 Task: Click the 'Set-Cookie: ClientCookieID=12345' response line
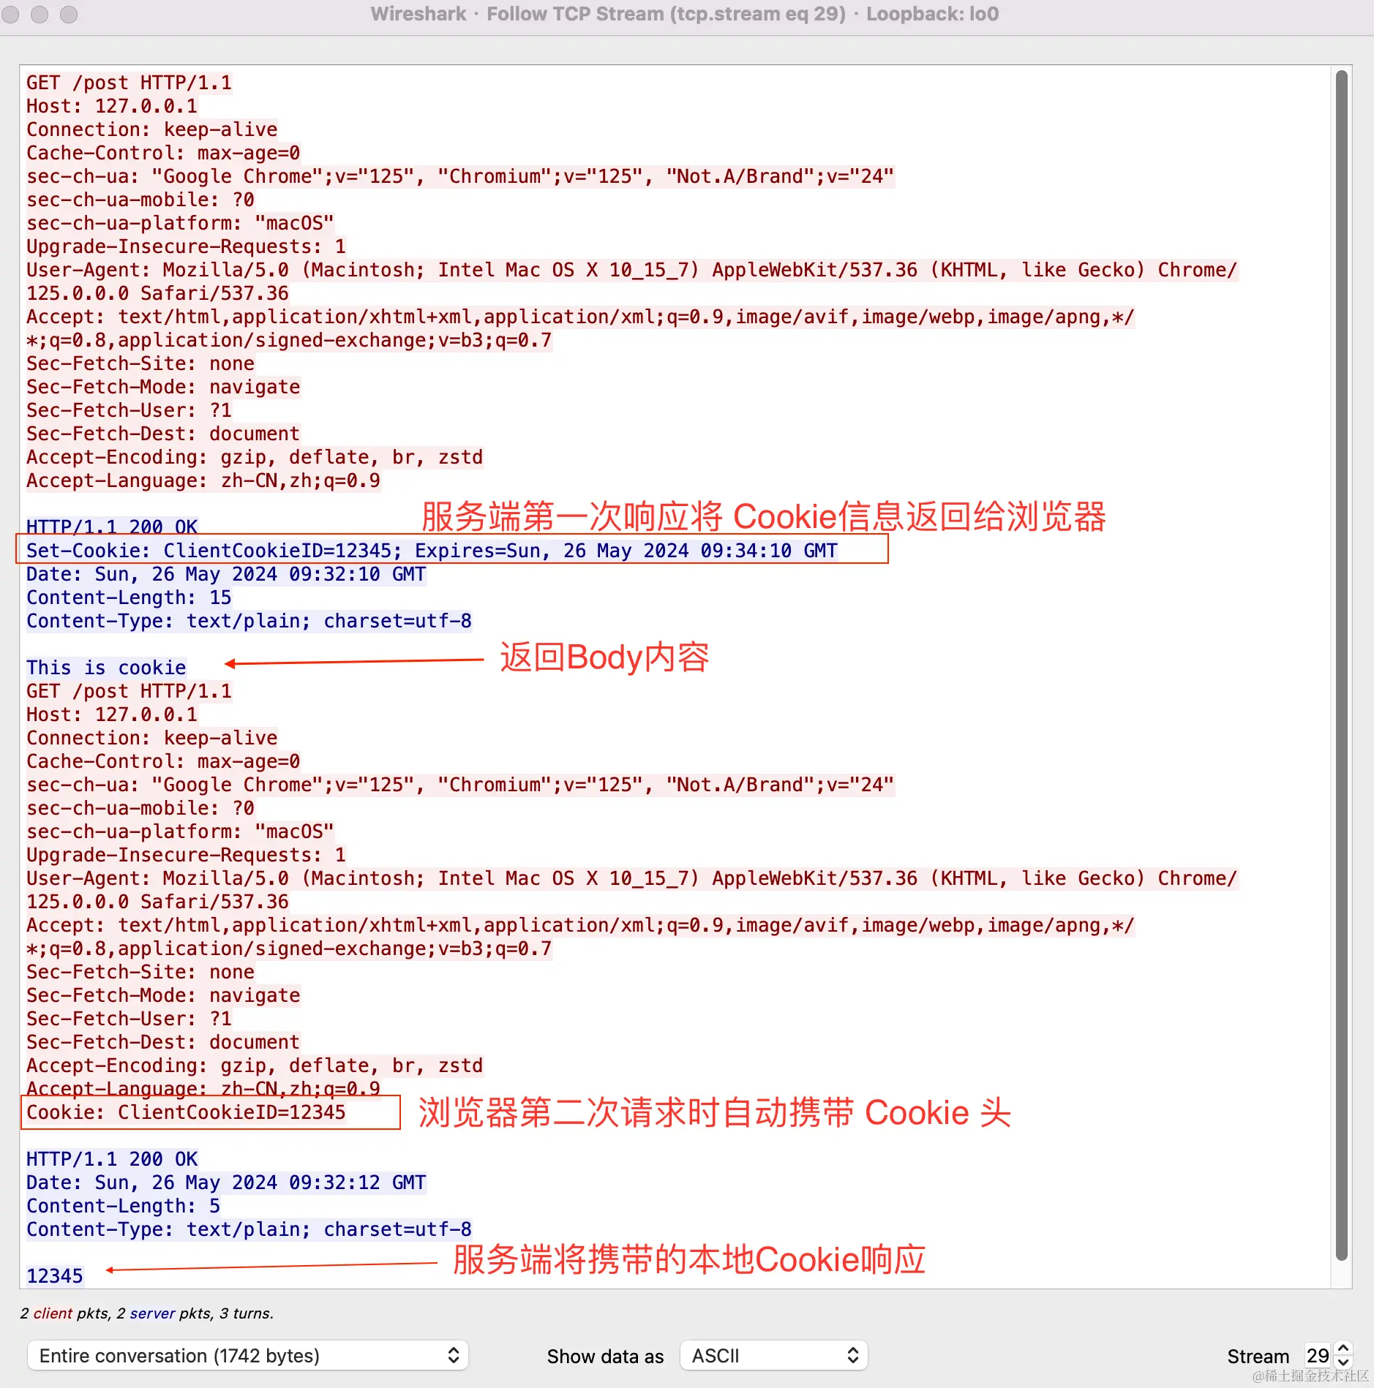432,551
